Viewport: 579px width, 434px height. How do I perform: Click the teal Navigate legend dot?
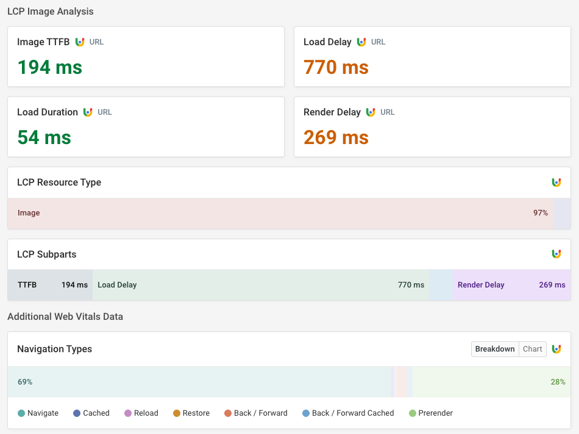point(20,413)
